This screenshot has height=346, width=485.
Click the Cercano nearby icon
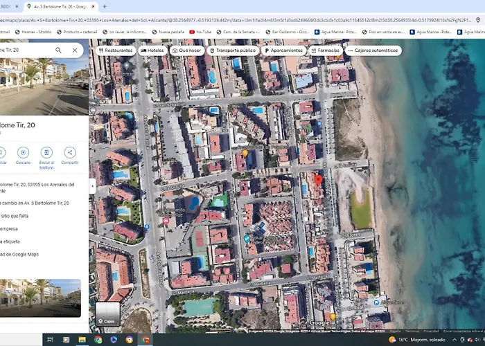(x=23, y=153)
